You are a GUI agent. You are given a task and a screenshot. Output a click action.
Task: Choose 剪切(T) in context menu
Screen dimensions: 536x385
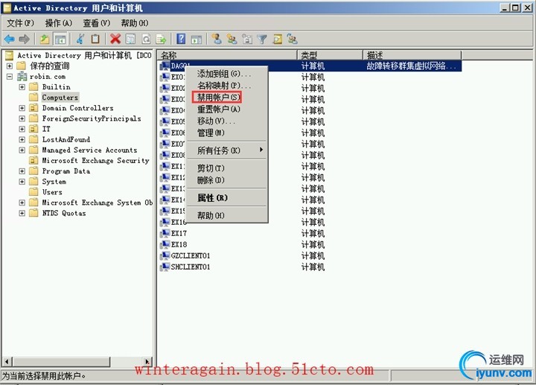[x=227, y=168]
